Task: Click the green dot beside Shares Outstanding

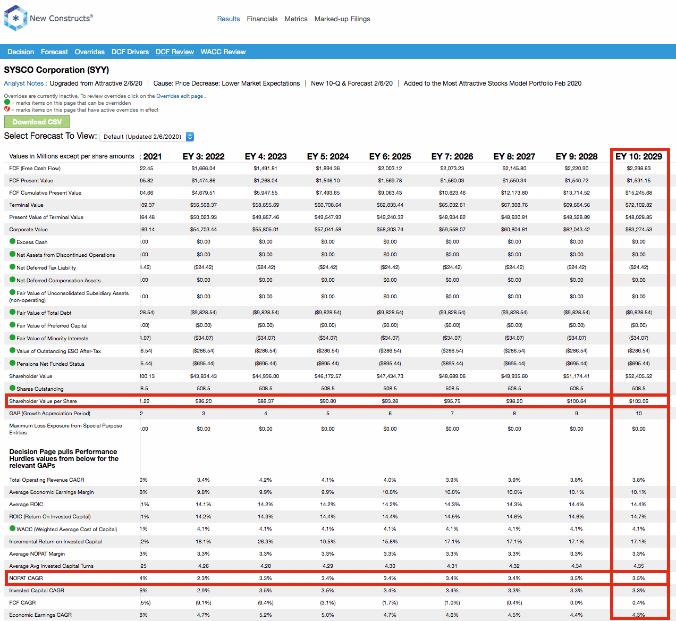Action: click(x=13, y=388)
